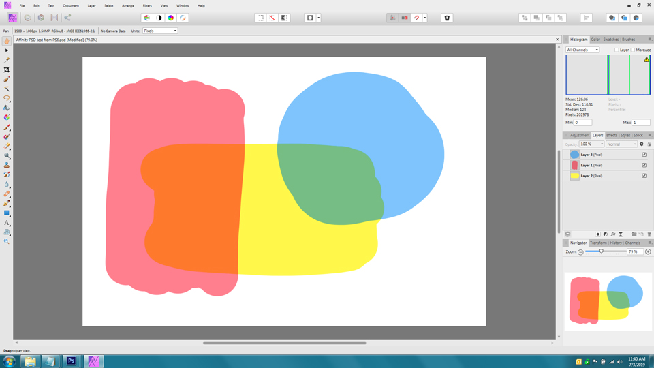Image resolution: width=654 pixels, height=368 pixels.
Task: Click the zoom in plus icon in Navigator
Action: pos(648,251)
